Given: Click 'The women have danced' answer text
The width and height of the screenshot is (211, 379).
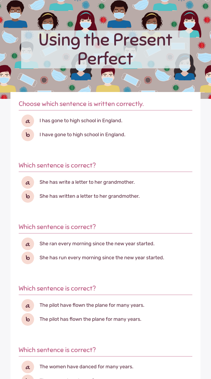Looking at the screenshot, I should point(86,367).
